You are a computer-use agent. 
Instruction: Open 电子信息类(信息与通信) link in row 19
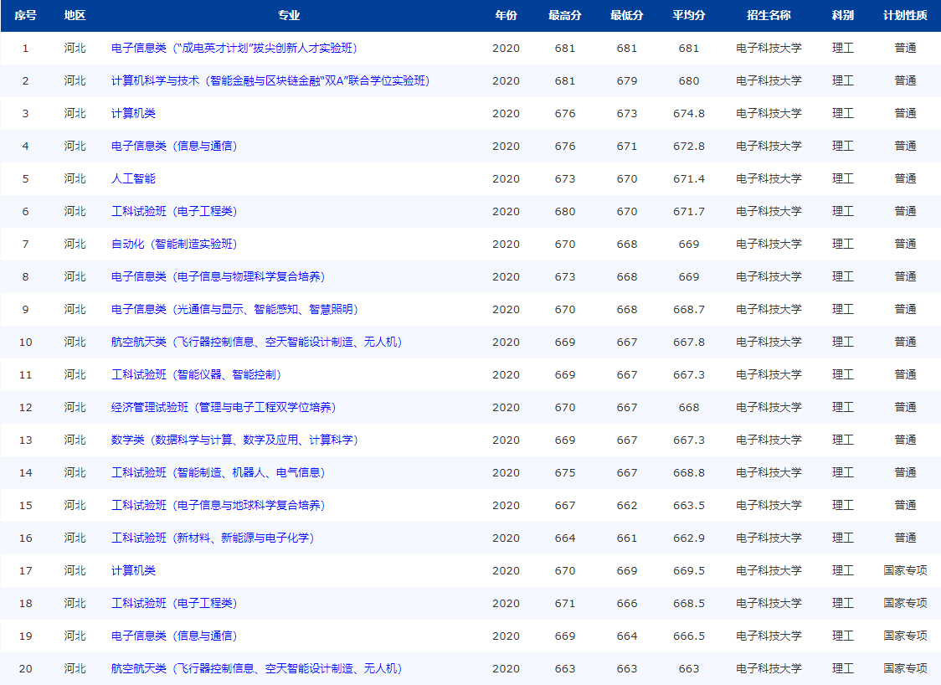coord(174,636)
